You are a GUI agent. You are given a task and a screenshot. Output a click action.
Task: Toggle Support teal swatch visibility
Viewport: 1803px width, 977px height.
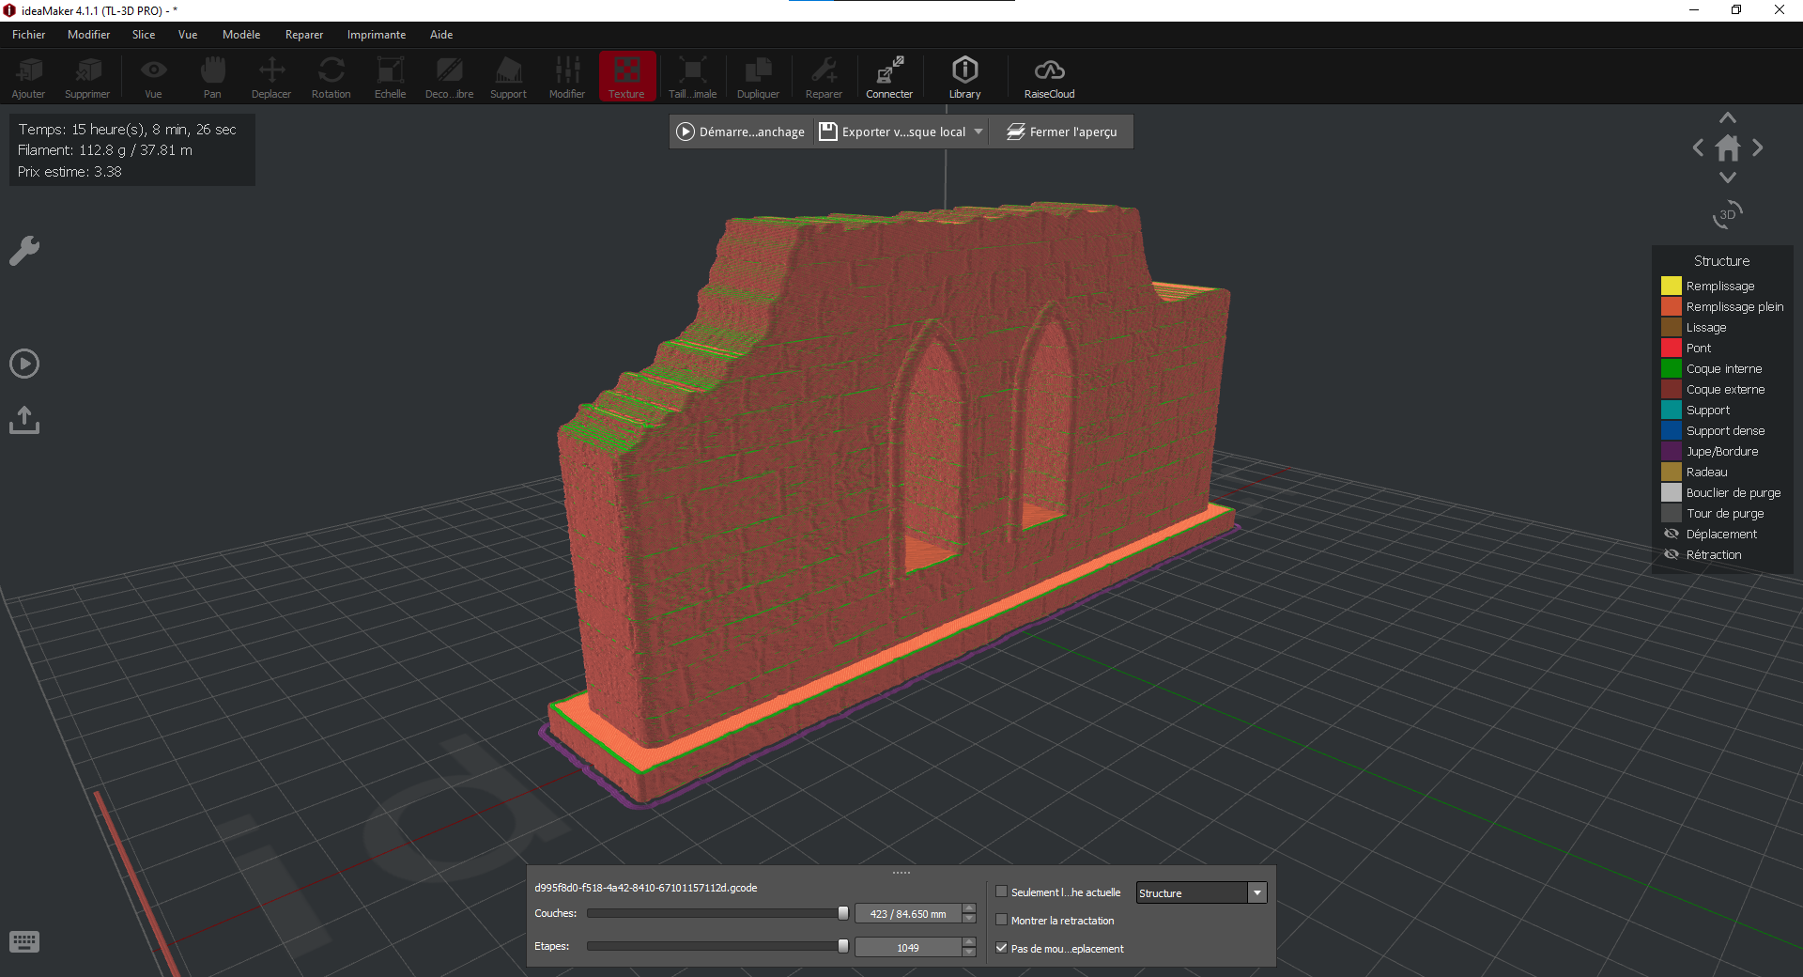(x=1672, y=410)
